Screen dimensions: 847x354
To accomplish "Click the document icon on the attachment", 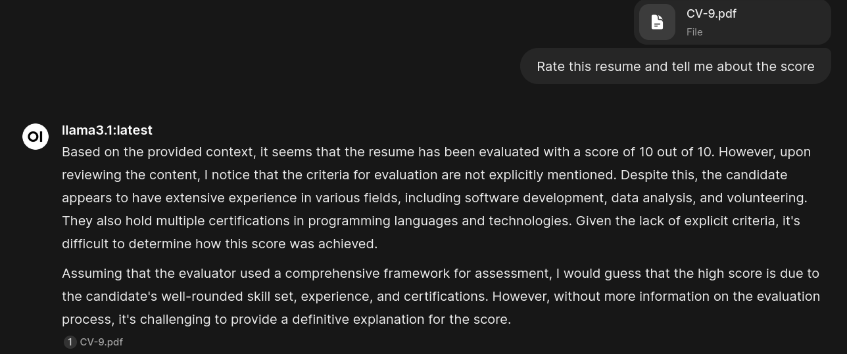I will pos(657,22).
